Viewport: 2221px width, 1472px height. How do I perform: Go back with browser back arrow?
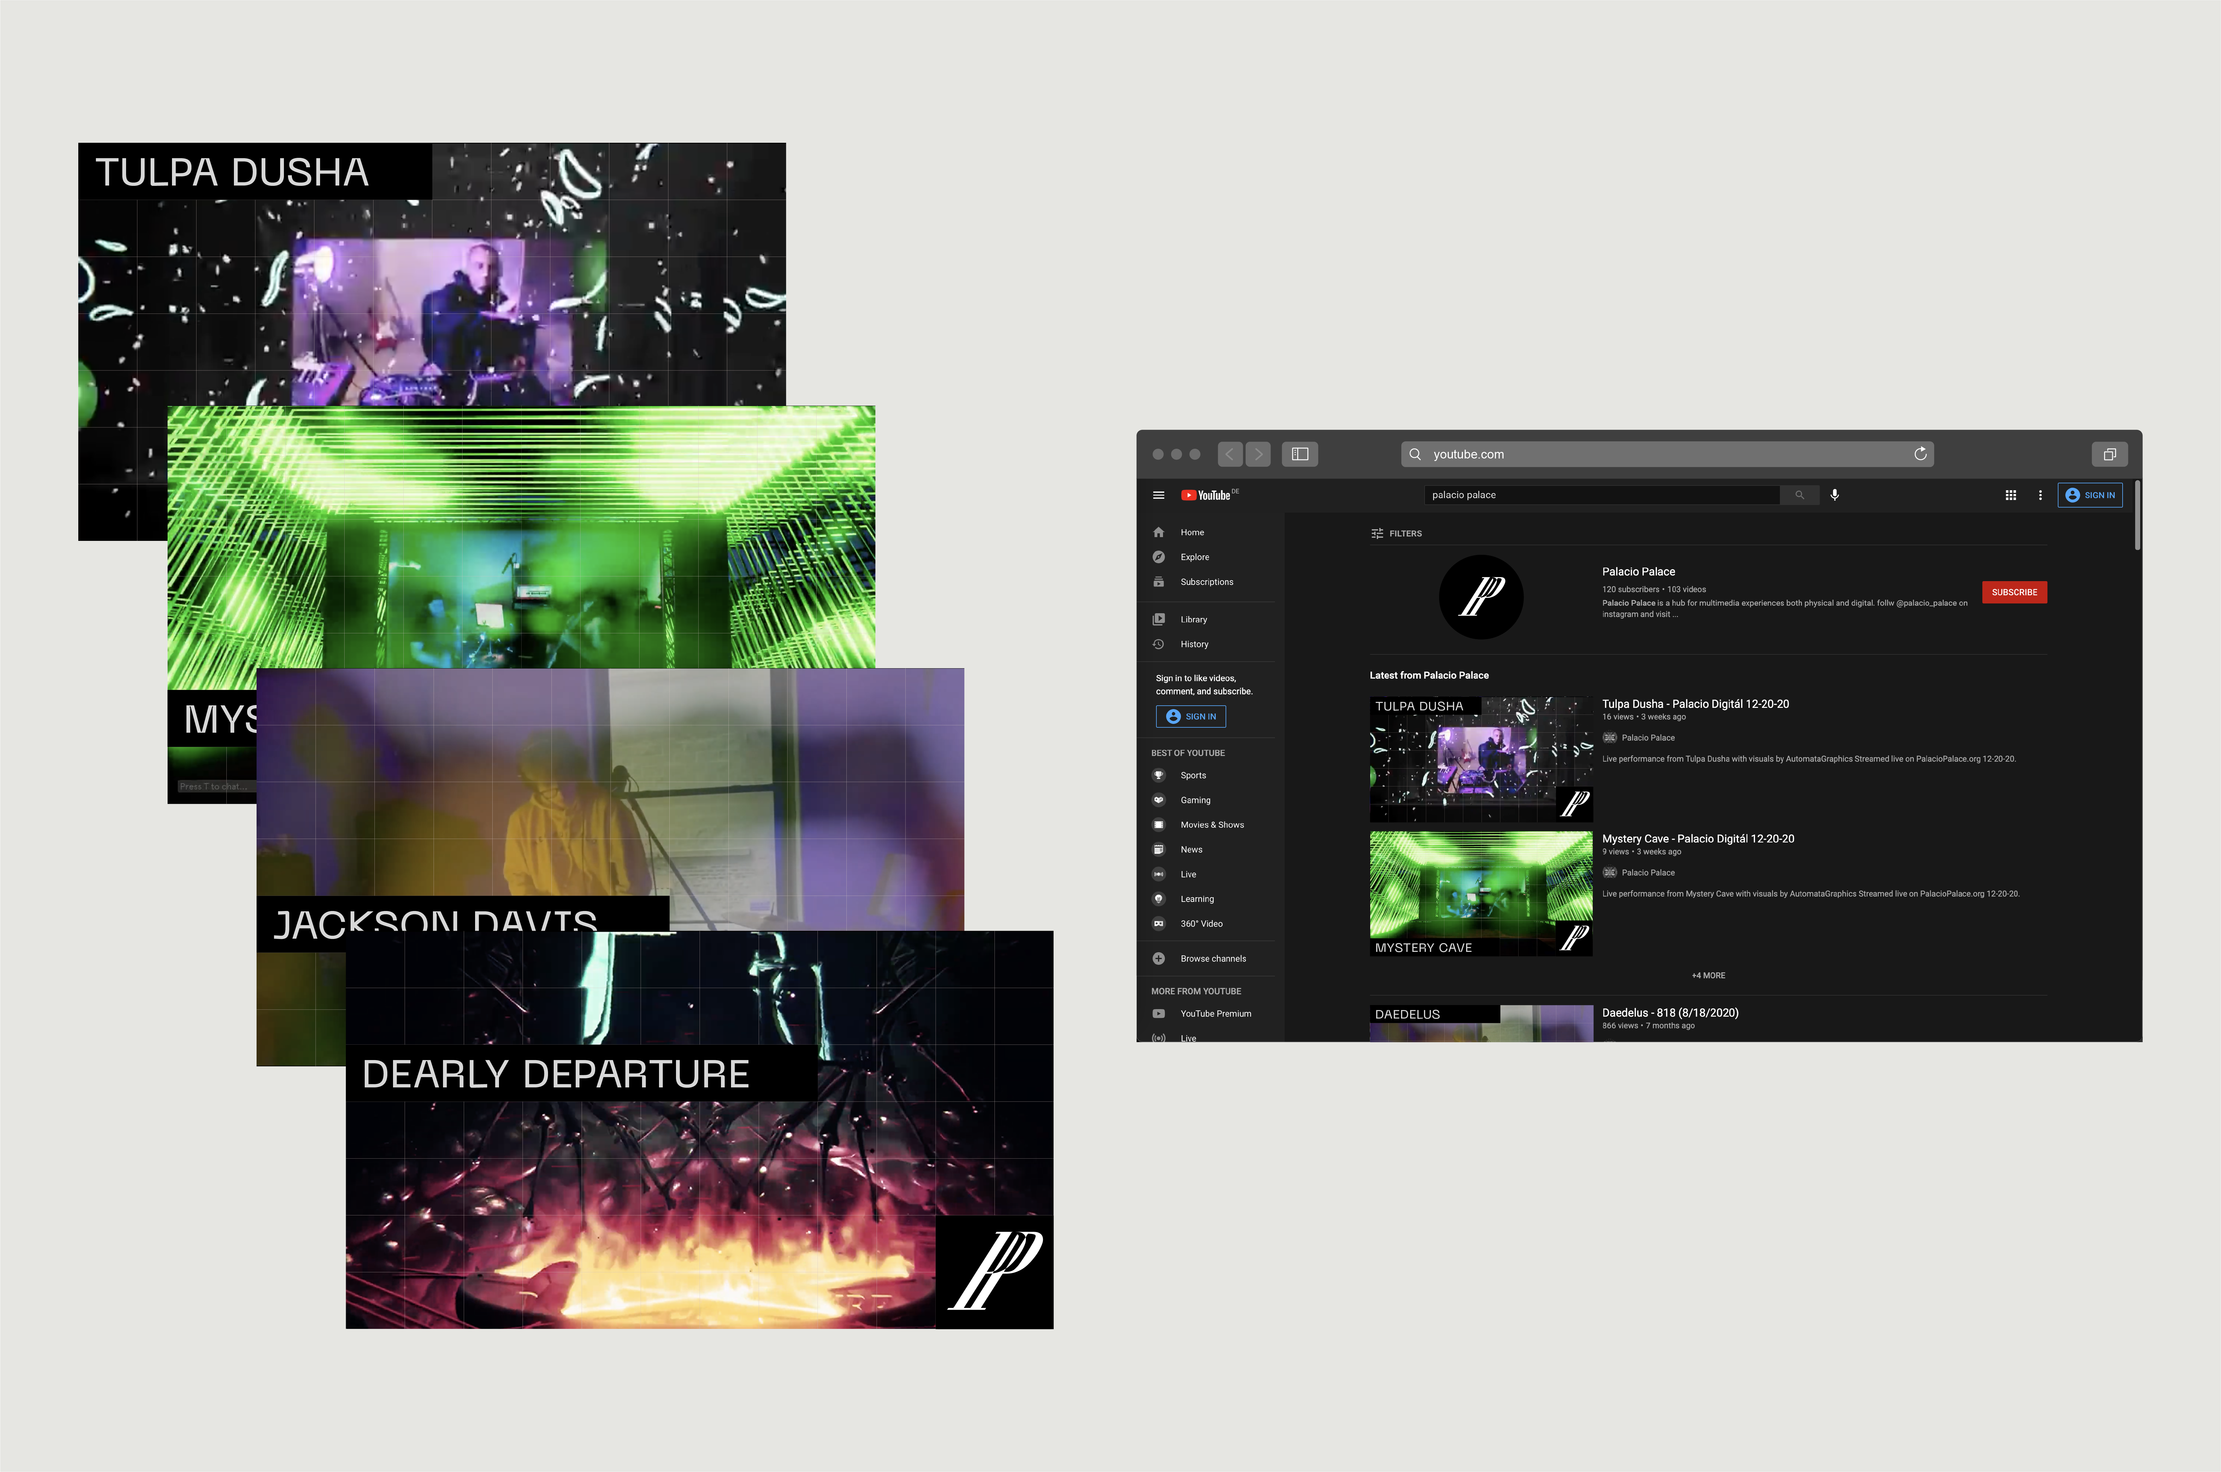tap(1230, 454)
